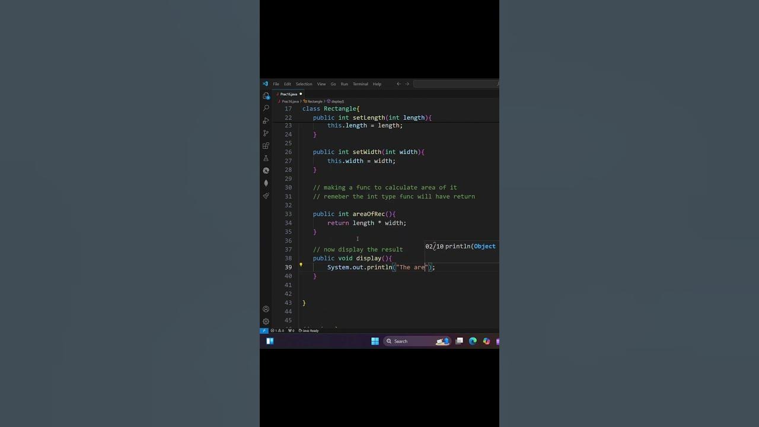759x427 pixels.
Task: Launch Copilot from the taskbar
Action: coord(486,341)
